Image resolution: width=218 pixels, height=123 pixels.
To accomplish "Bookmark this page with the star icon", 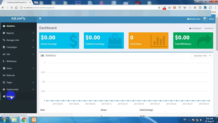I will coord(159,7).
